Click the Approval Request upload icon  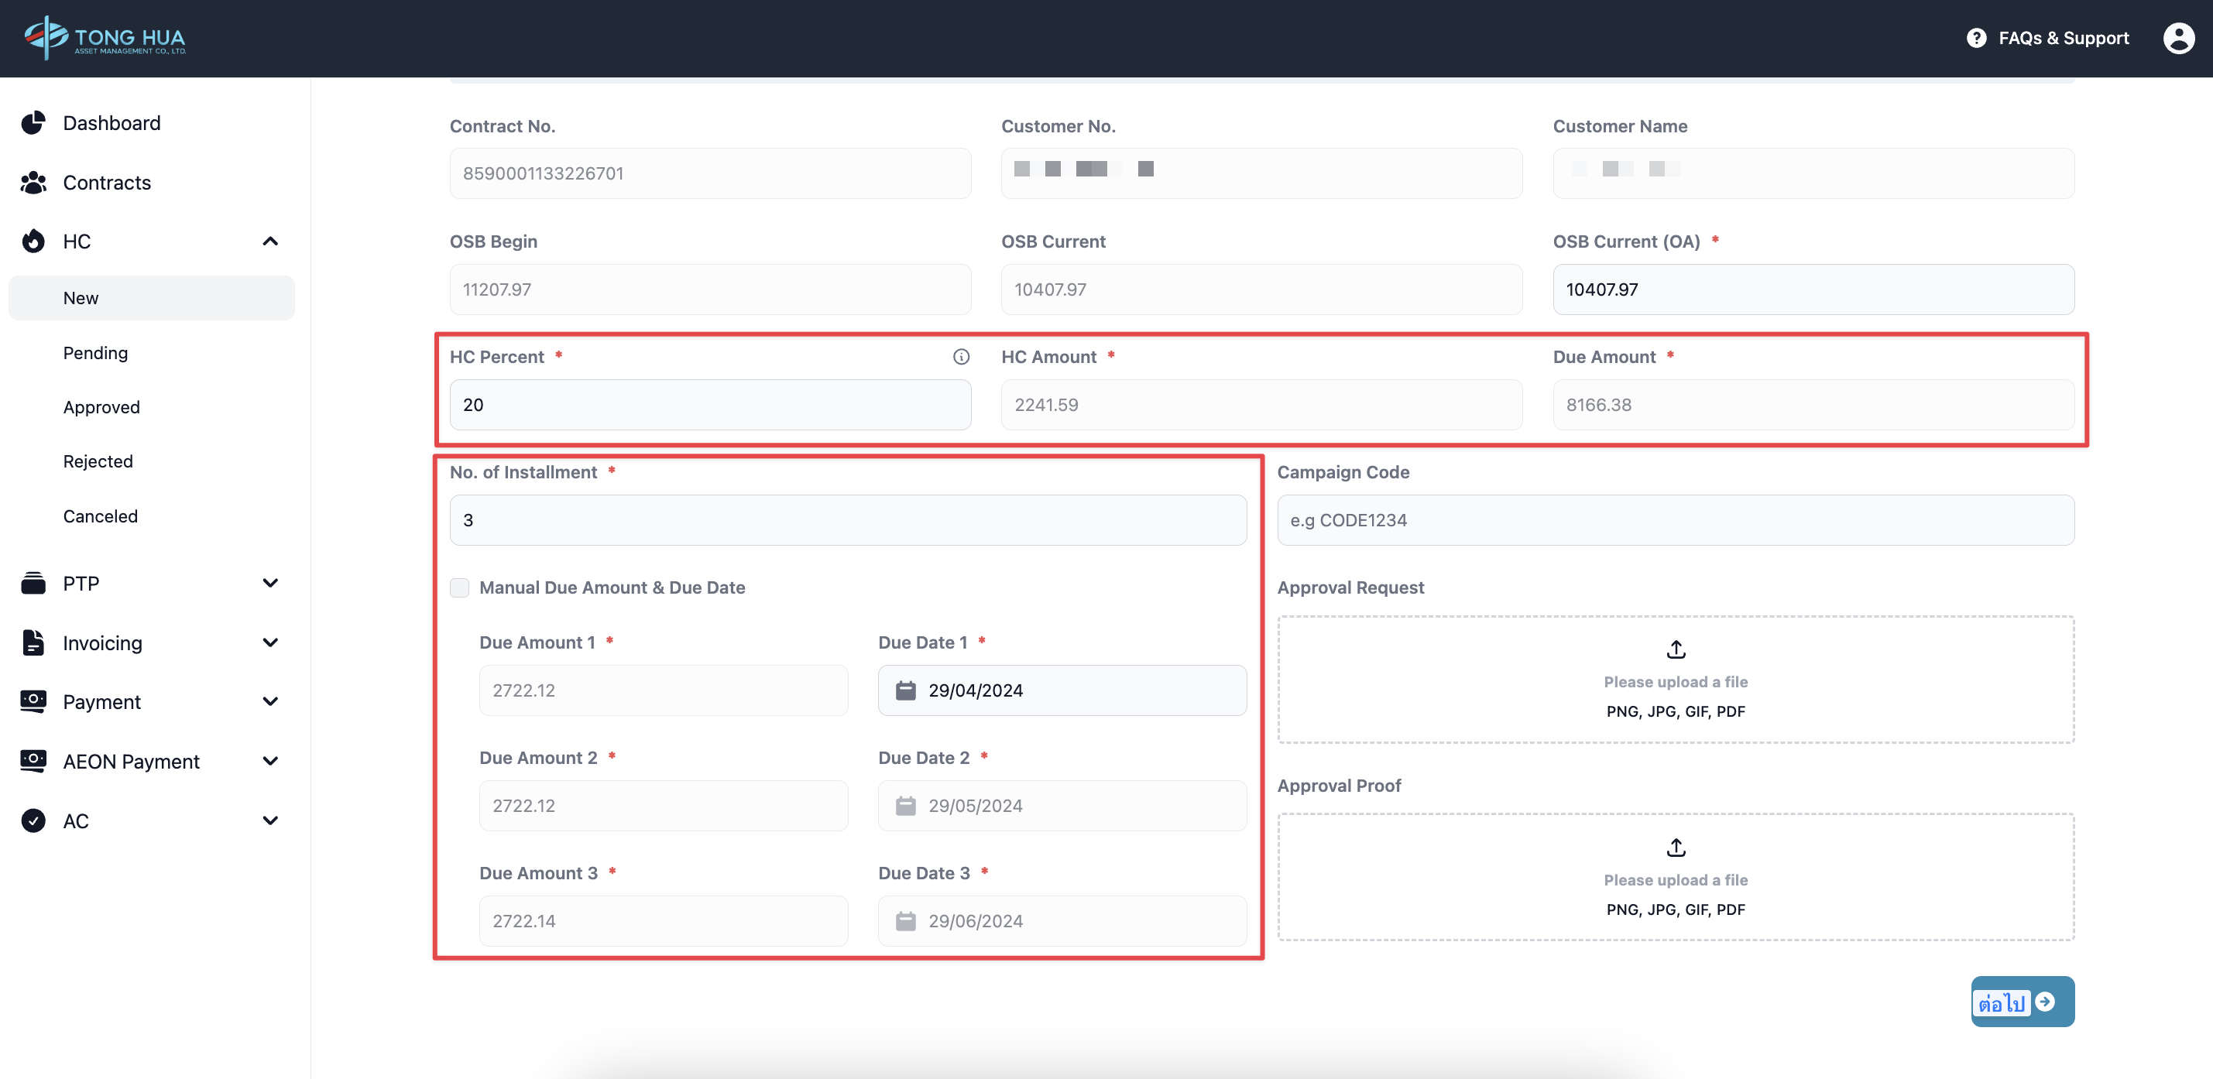[1675, 649]
